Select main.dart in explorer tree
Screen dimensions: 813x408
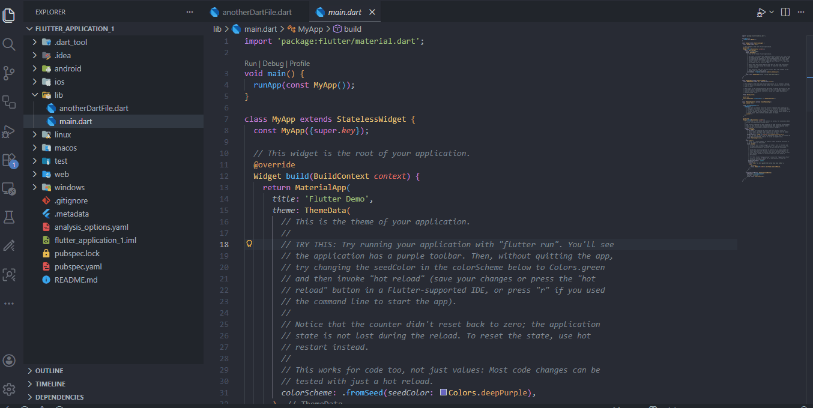tap(113, 121)
